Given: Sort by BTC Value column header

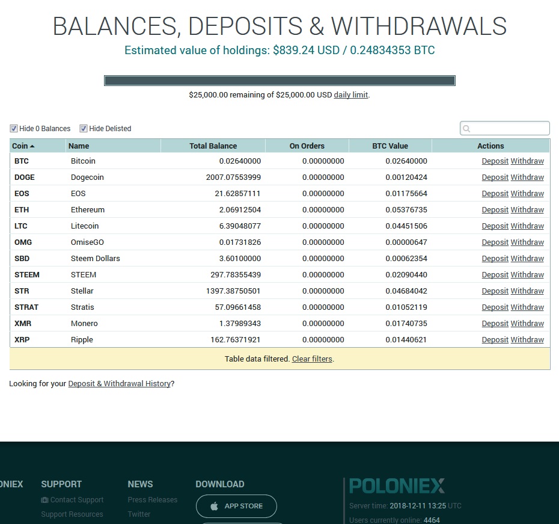Looking at the screenshot, I should click(390, 146).
